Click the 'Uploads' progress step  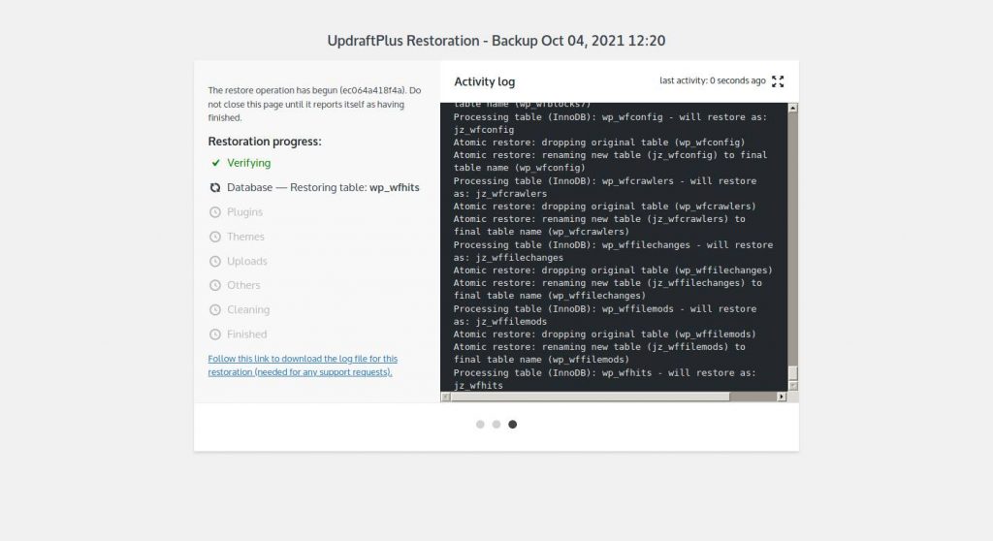click(x=247, y=261)
